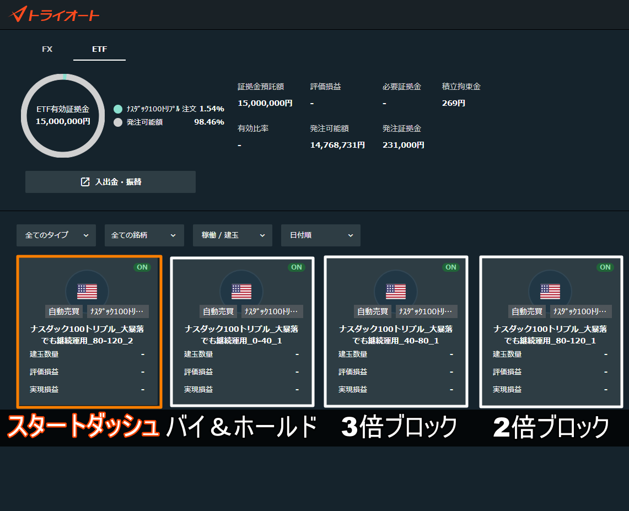
Task: Click 積立拘束金 value 269円
Action: pos(454,103)
